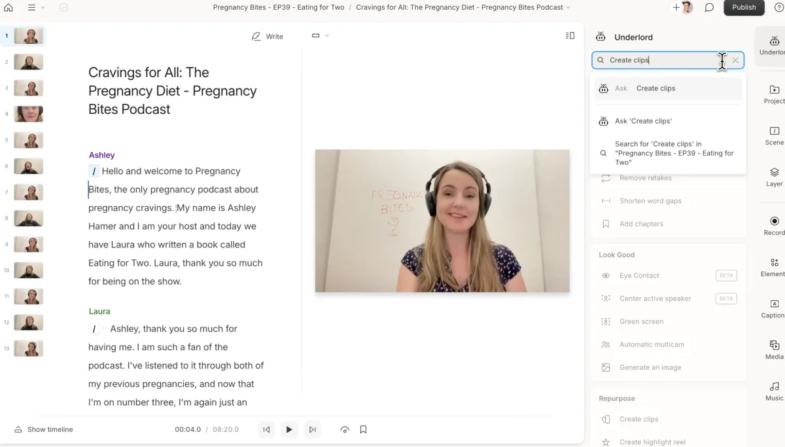Open the layout dropdown next to Write
785x447 pixels.
tap(320, 35)
